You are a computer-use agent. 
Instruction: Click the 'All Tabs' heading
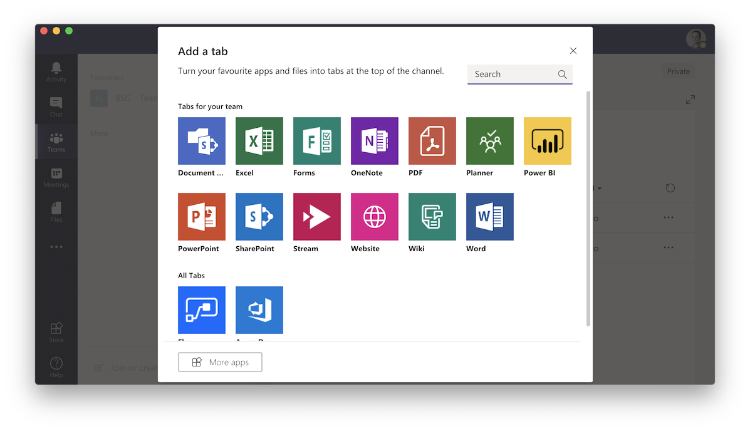coord(191,276)
